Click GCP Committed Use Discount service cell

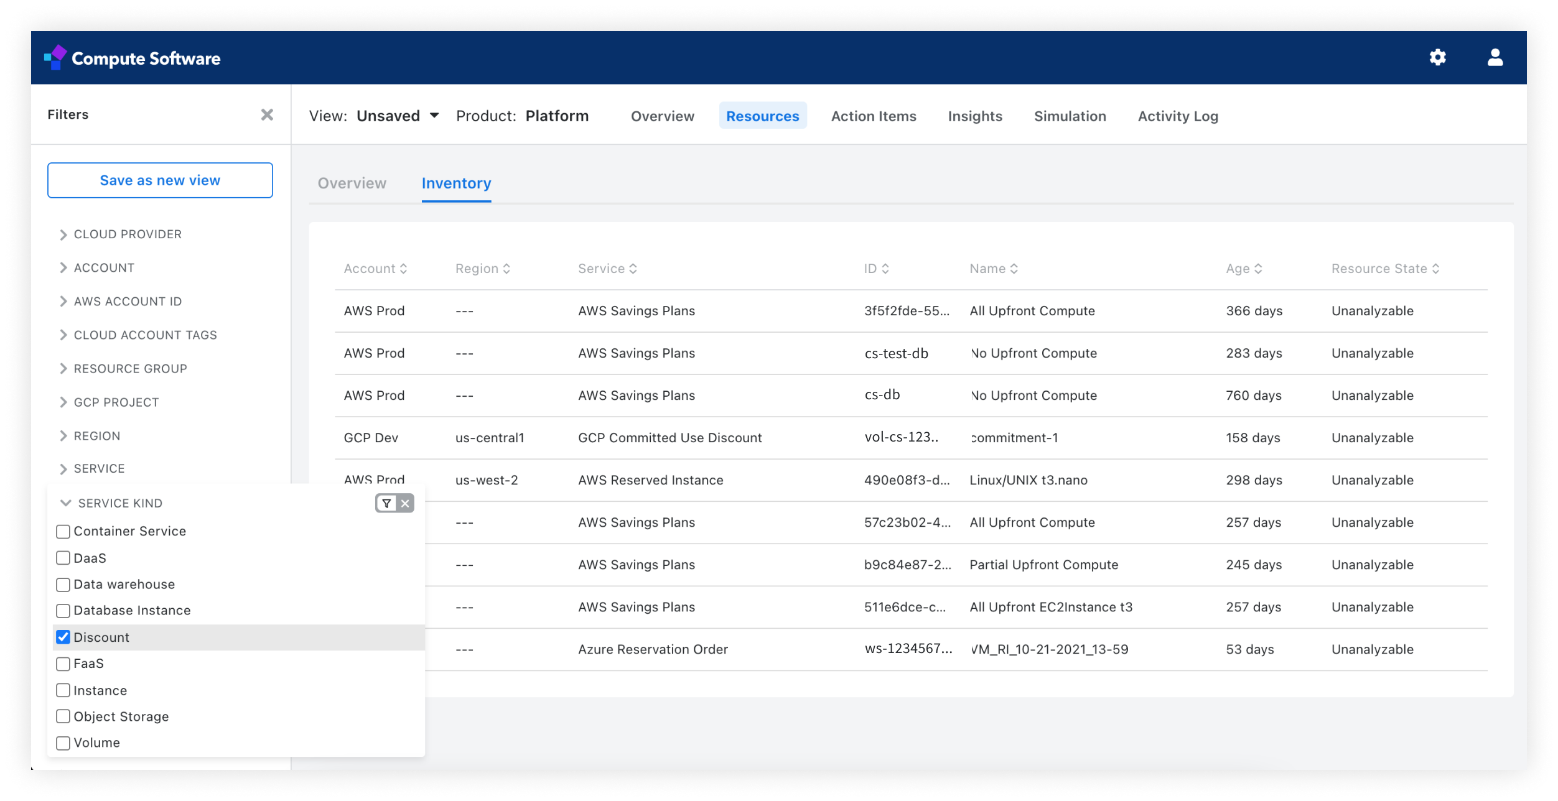coord(670,438)
